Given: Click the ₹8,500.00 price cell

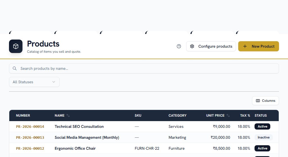Looking at the screenshot, I should click(x=222, y=148).
